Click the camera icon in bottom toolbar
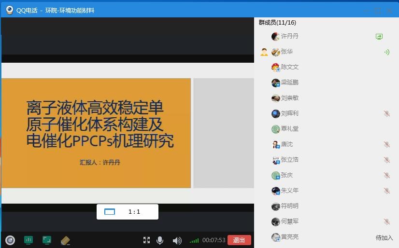Viewport: 399px width, 248px height. point(10,240)
